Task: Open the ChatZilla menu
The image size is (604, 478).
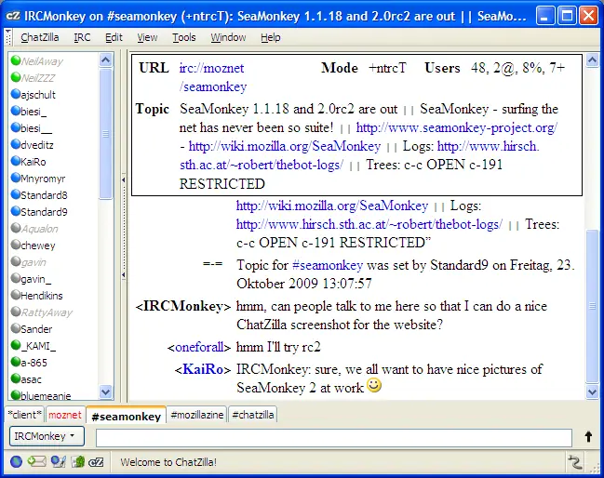Action: click(40, 38)
